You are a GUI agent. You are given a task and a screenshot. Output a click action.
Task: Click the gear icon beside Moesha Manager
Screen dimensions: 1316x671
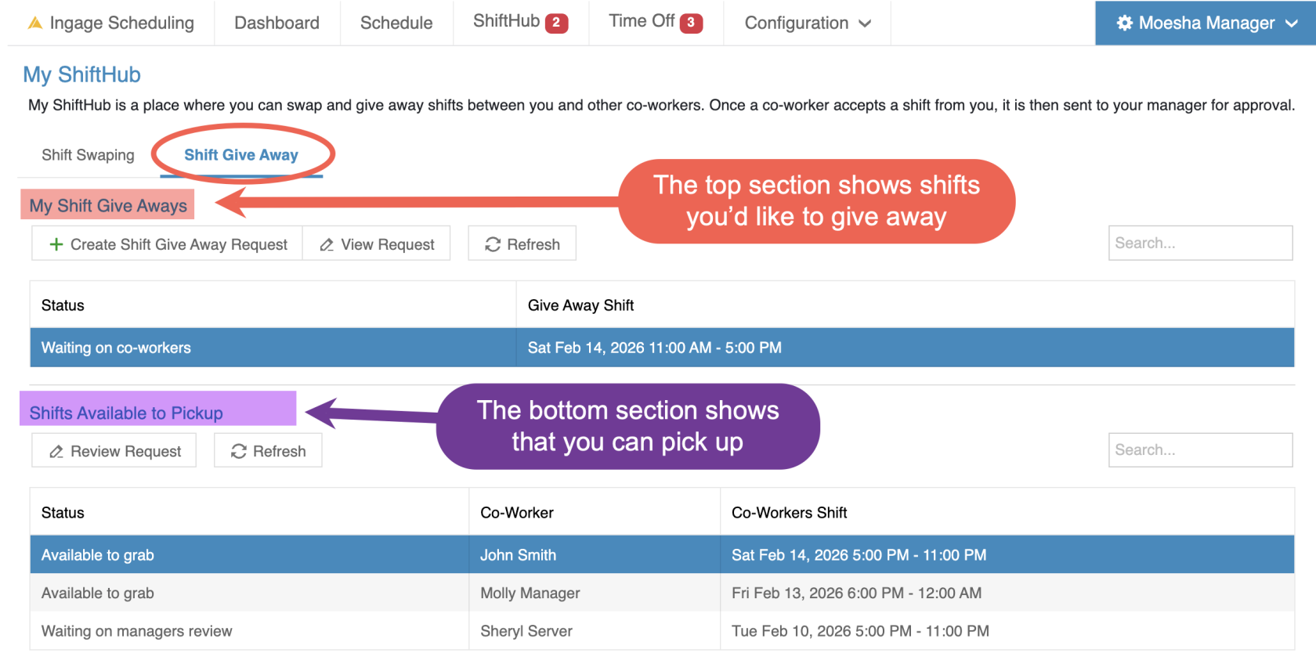click(1124, 23)
